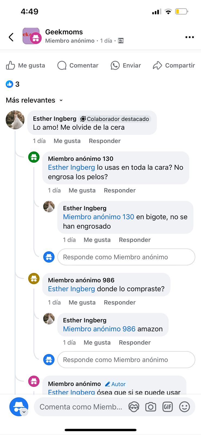Viewport: 201px width, 435px height.
Task: Open the three-dot post options menu
Action: point(189,37)
